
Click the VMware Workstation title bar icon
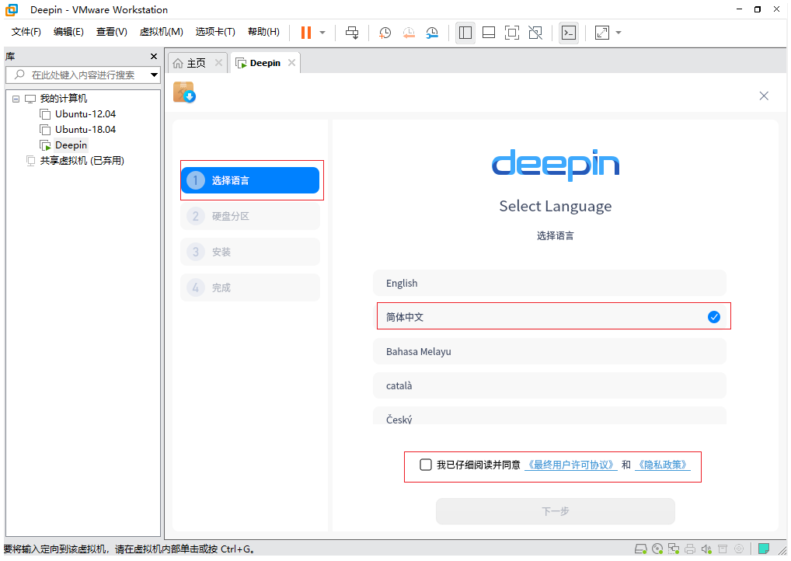click(x=11, y=9)
